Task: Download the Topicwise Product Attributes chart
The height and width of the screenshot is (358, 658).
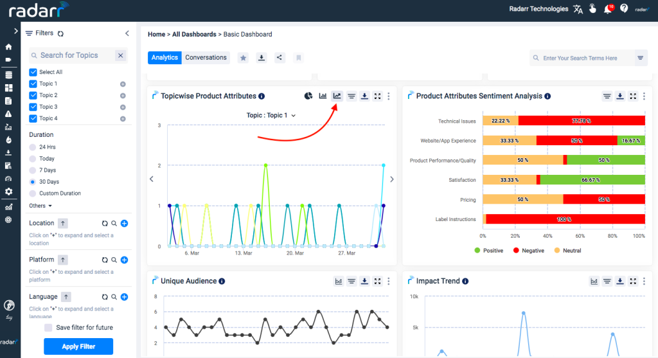Action: pyautogui.click(x=364, y=96)
